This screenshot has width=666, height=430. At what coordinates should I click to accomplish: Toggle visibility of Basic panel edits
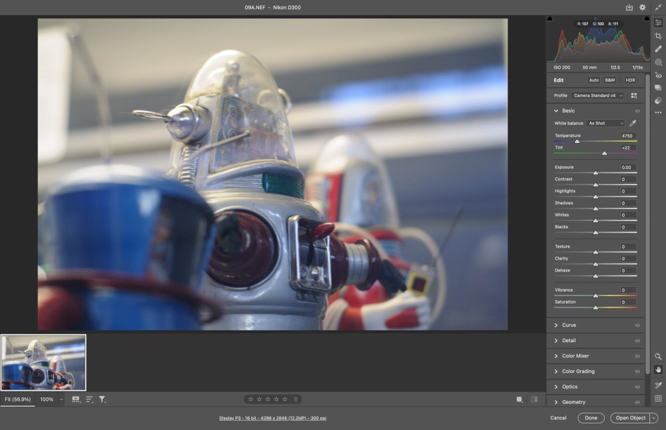click(x=637, y=110)
